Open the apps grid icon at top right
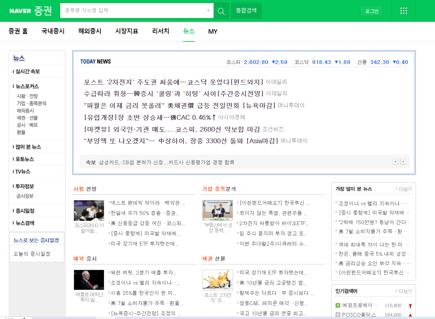Screen dimensions: 435x319 coord(403,11)
